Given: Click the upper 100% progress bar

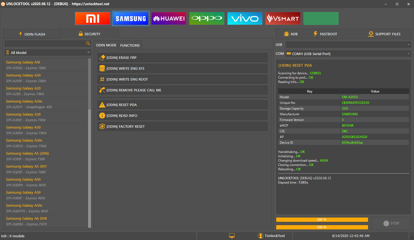Looking at the screenshot, I should [322, 220].
